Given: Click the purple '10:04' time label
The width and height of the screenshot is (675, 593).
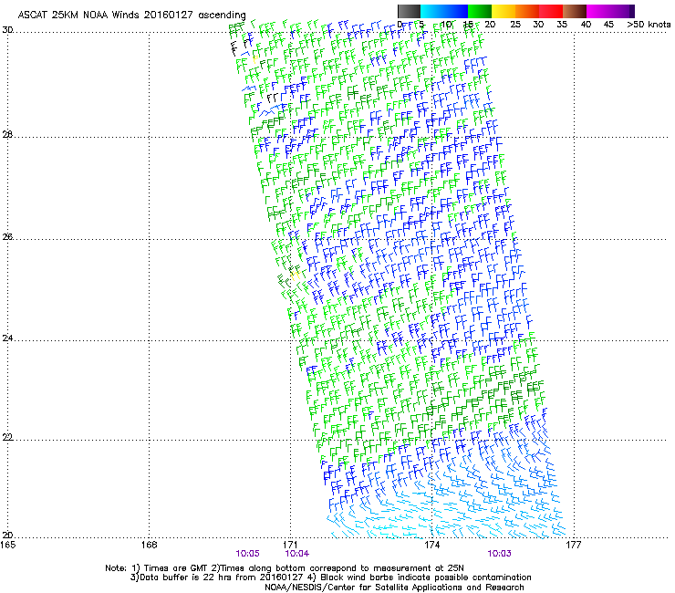Looking at the screenshot, I should [297, 554].
